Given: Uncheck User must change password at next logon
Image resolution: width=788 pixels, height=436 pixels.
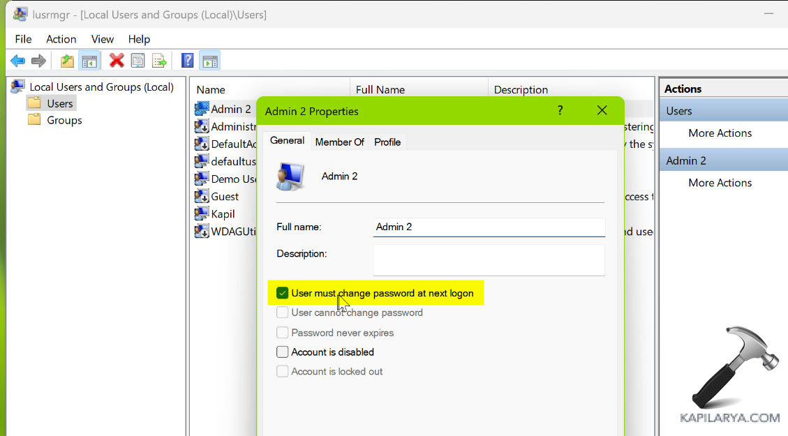Looking at the screenshot, I should click(283, 294).
